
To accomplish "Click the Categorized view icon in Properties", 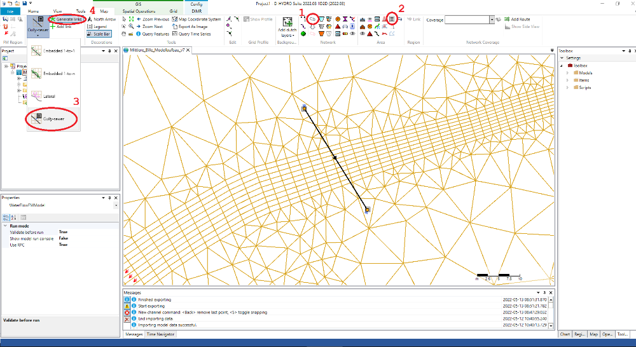I will click(x=6, y=218).
